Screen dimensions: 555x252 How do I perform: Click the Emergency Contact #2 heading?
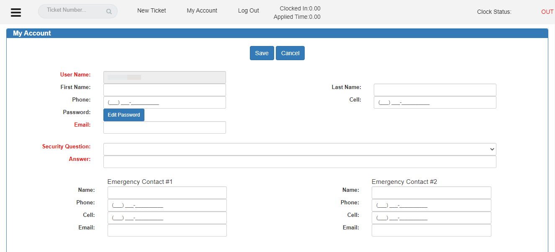coord(404,182)
